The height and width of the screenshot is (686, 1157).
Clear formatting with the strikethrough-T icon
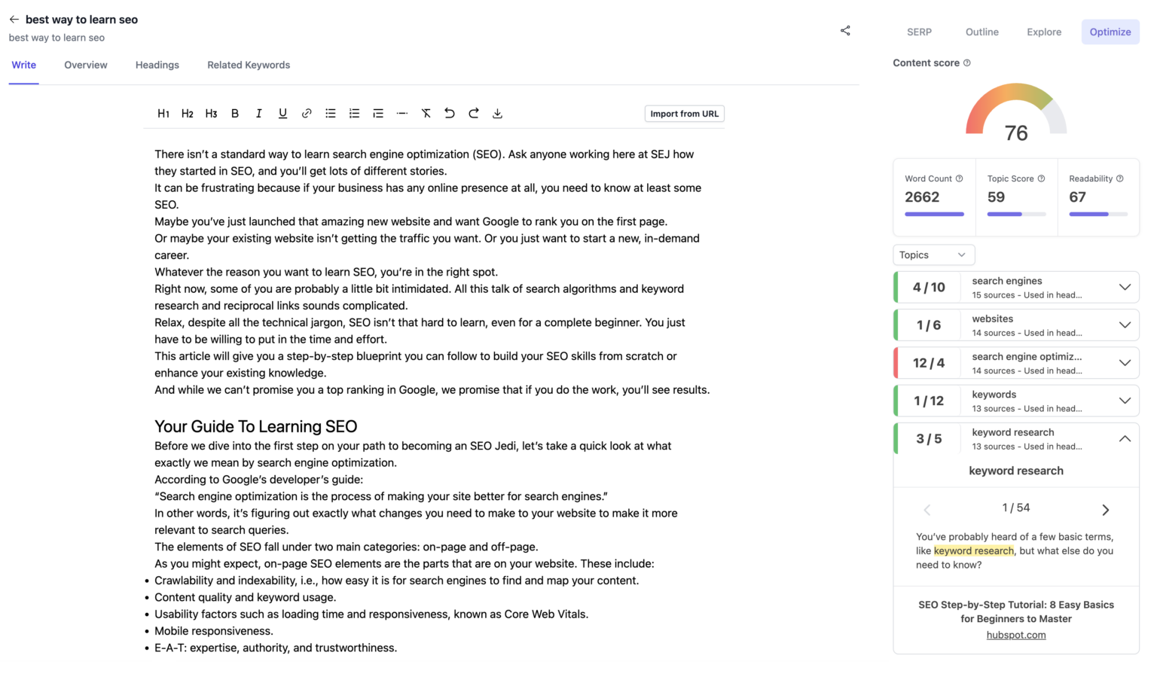[426, 113]
